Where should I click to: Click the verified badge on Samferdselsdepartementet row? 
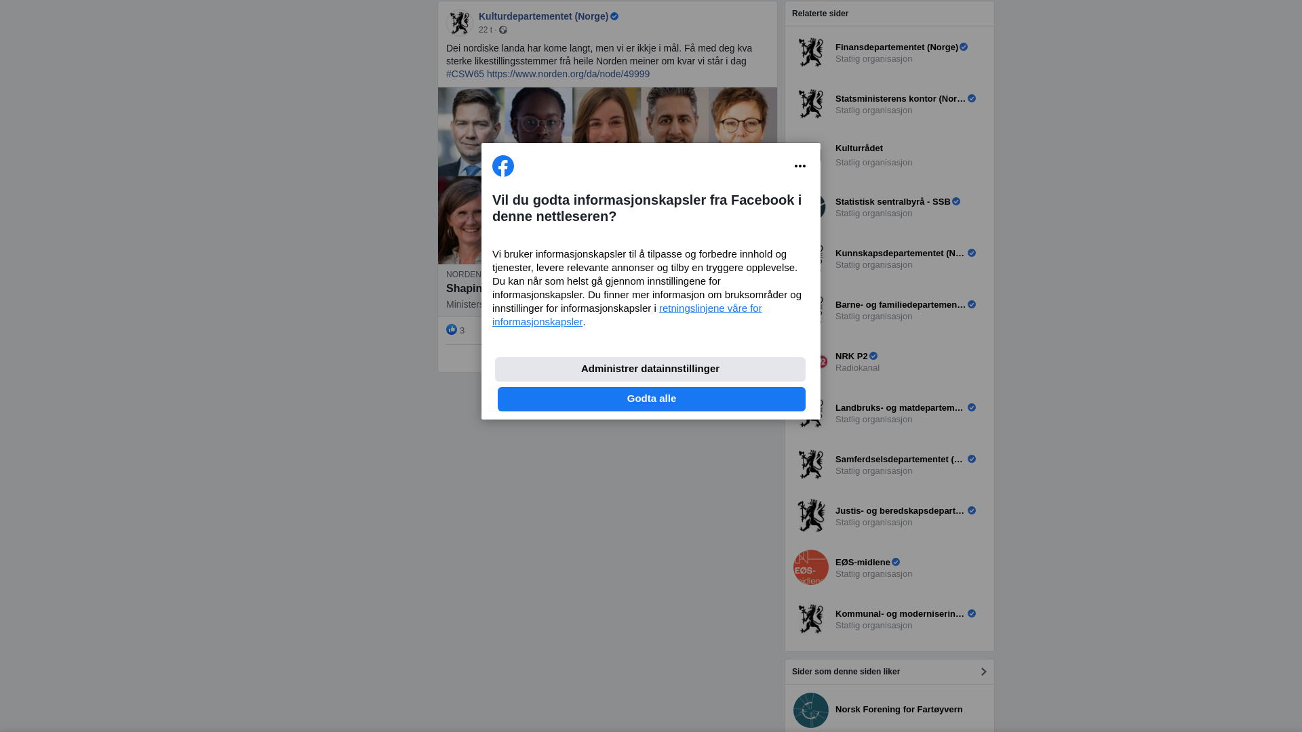tap(972, 460)
